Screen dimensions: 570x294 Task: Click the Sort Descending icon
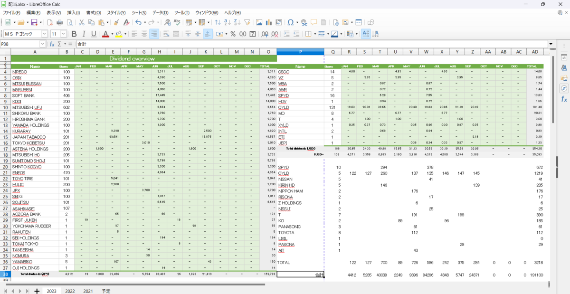pos(238,22)
